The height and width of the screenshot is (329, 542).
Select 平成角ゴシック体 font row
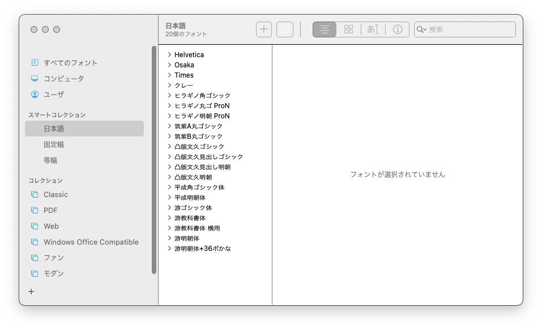pos(216,187)
